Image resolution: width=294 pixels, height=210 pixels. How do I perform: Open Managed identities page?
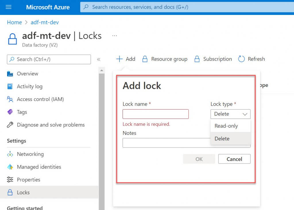click(39, 167)
